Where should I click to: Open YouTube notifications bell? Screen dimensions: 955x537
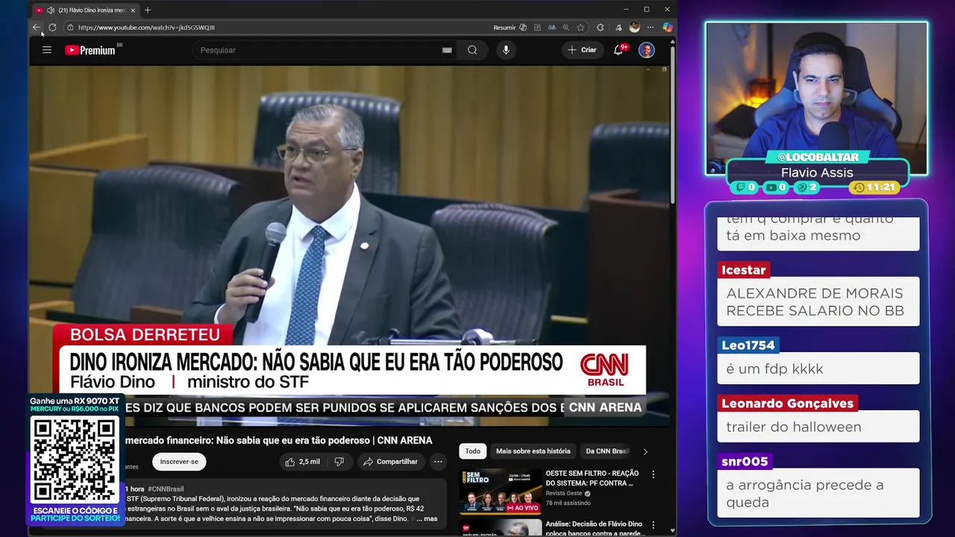tap(618, 50)
